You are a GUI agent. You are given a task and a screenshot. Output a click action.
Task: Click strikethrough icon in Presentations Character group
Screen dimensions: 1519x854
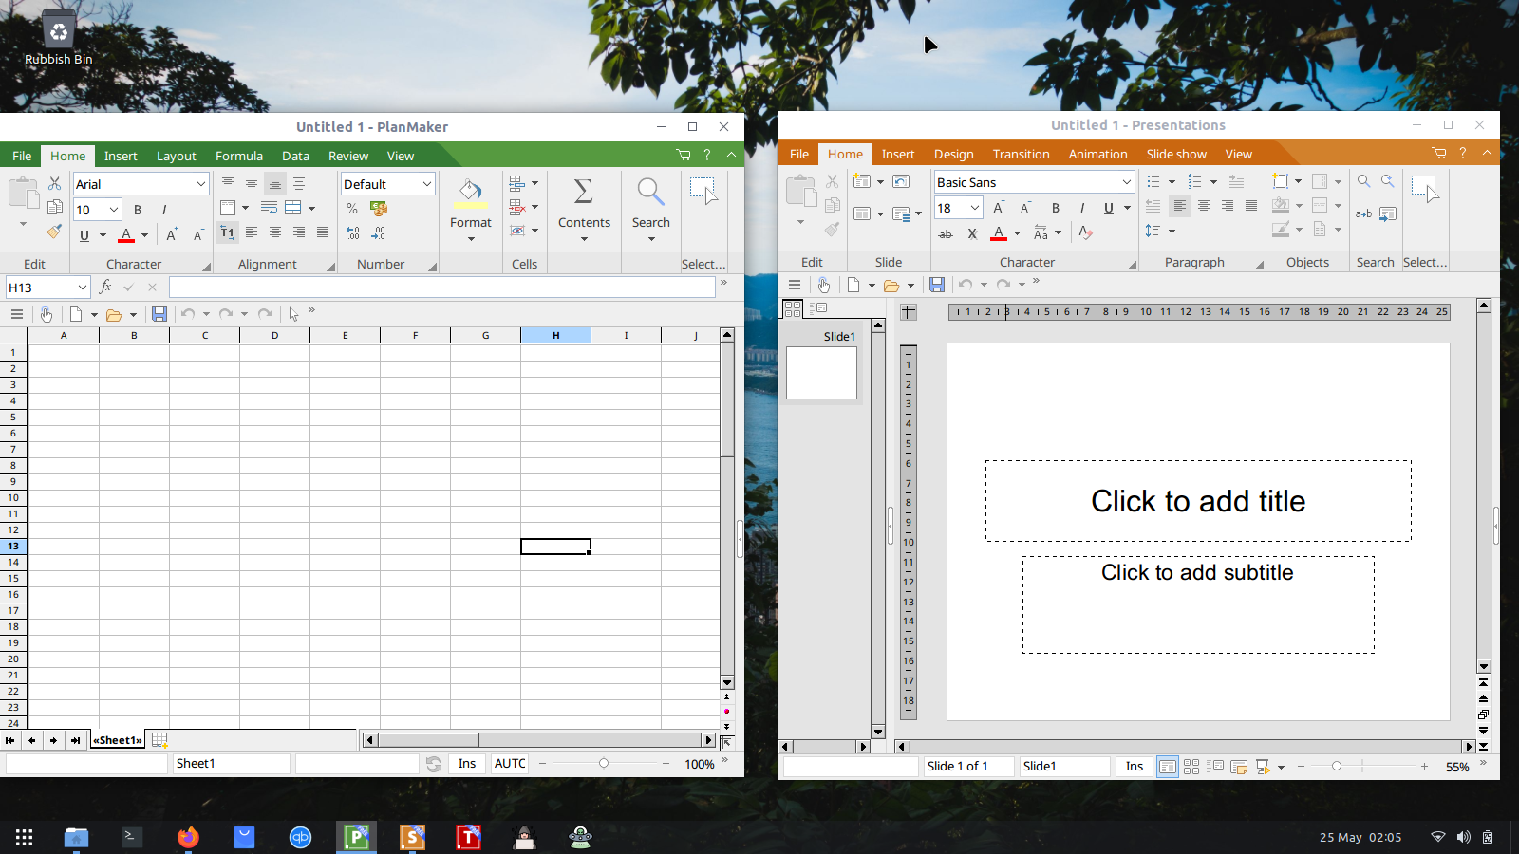(x=946, y=233)
